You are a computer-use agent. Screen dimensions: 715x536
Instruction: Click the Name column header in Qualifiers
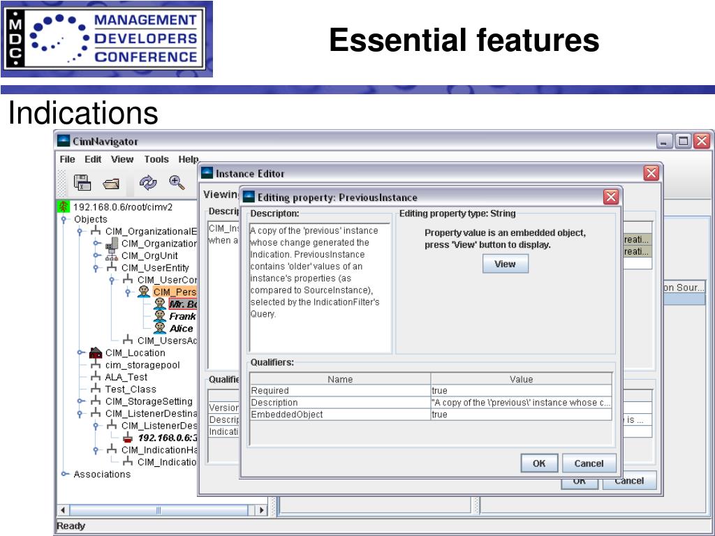340,379
